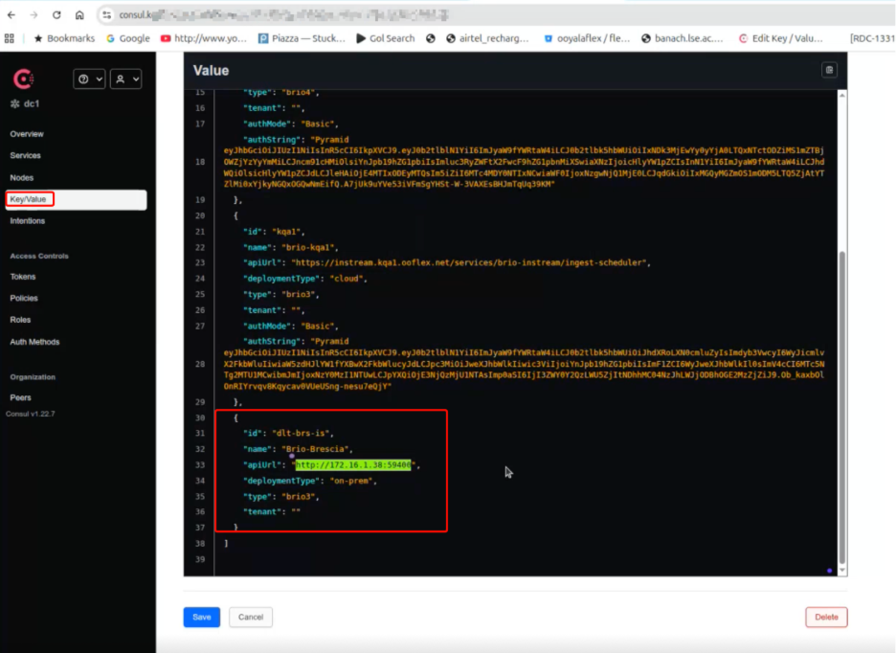
Task: Click the highlighted apiUrl http://172.16.1.38:59400
Action: coord(353,465)
